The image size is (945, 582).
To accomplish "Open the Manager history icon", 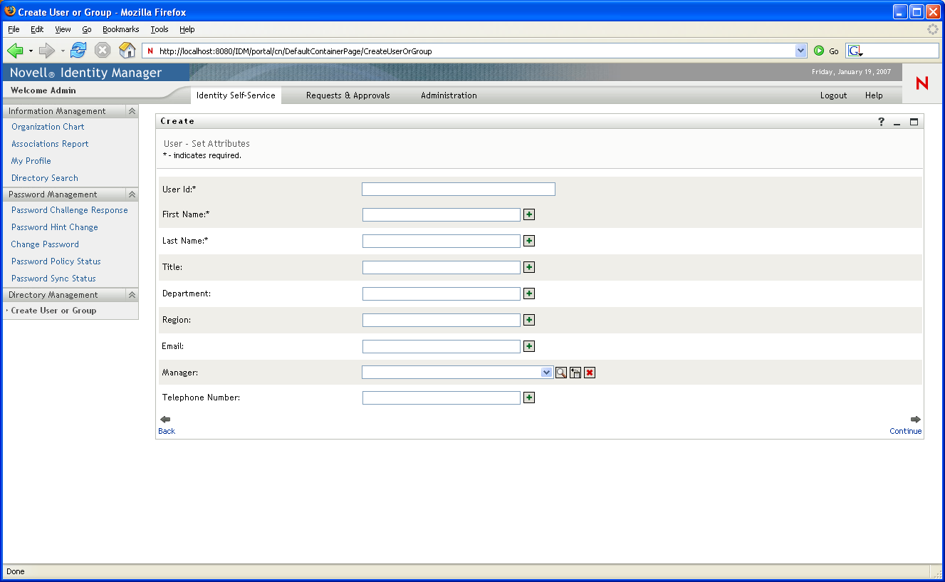I will pyautogui.click(x=575, y=373).
